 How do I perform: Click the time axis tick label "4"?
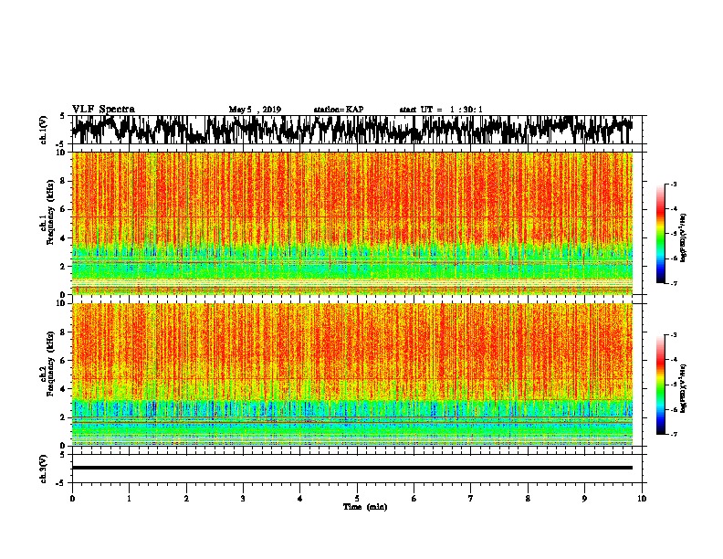tap(300, 499)
